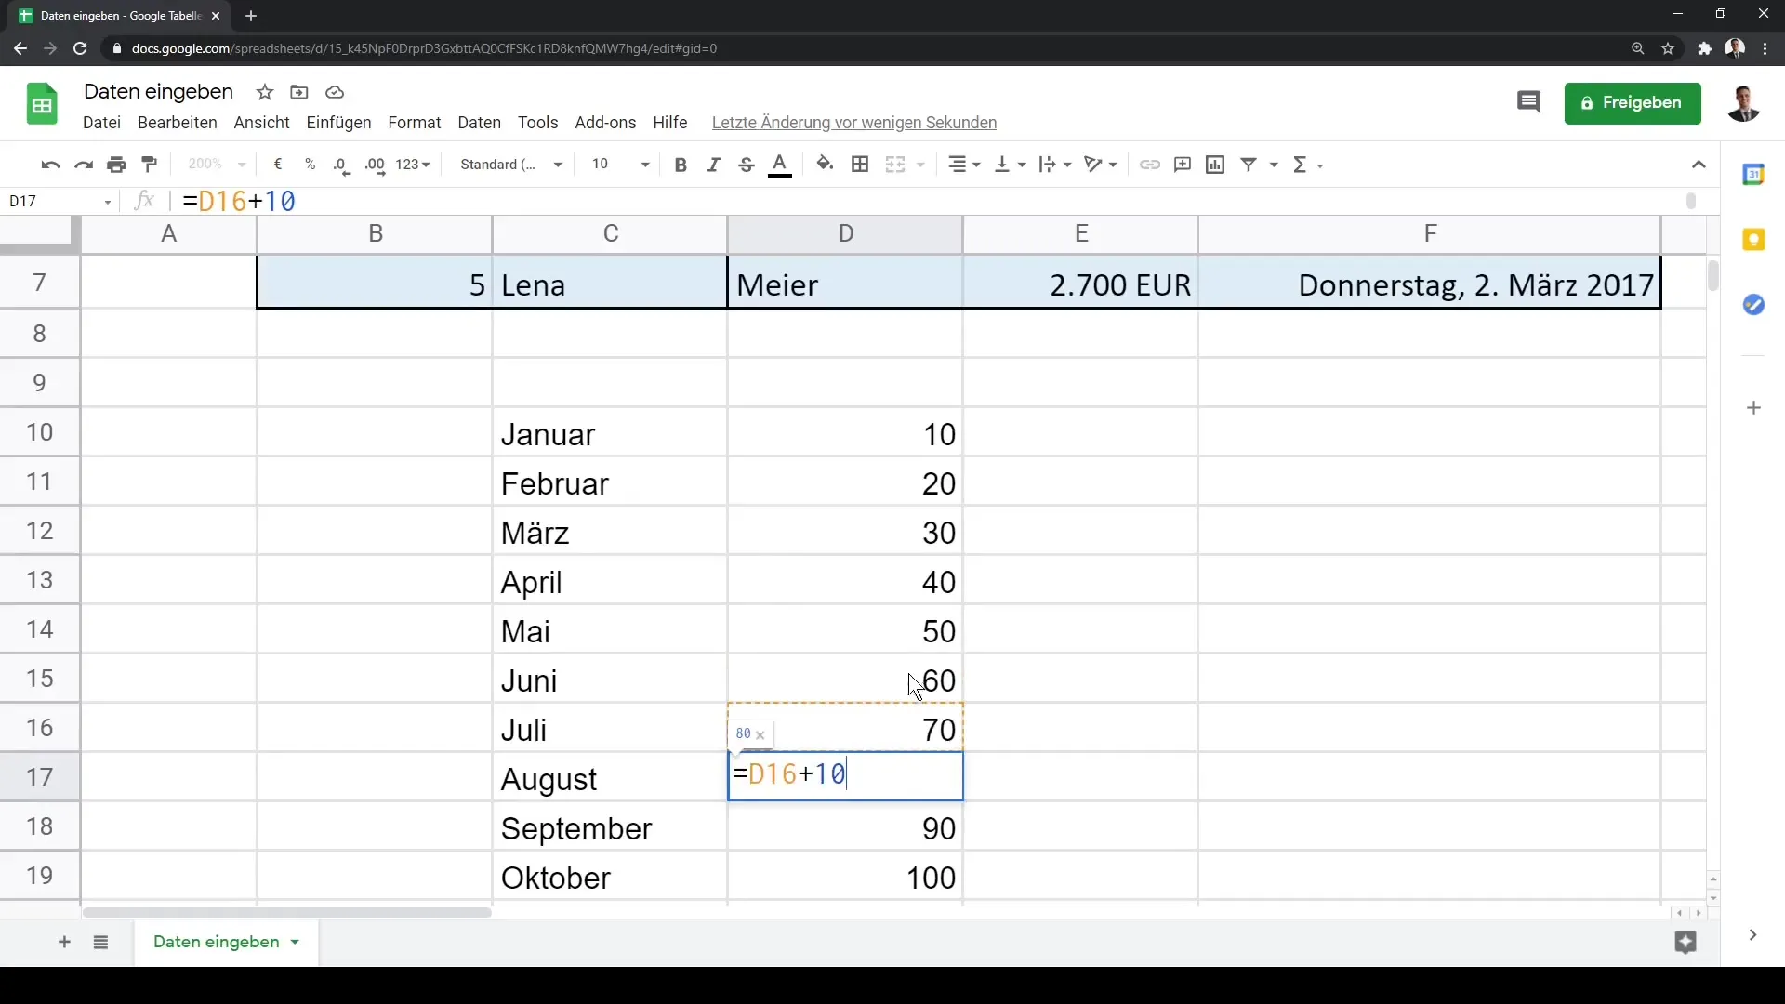Screen dimensions: 1785x1004
Task: Select row 12 header
Action: pyautogui.click(x=39, y=531)
